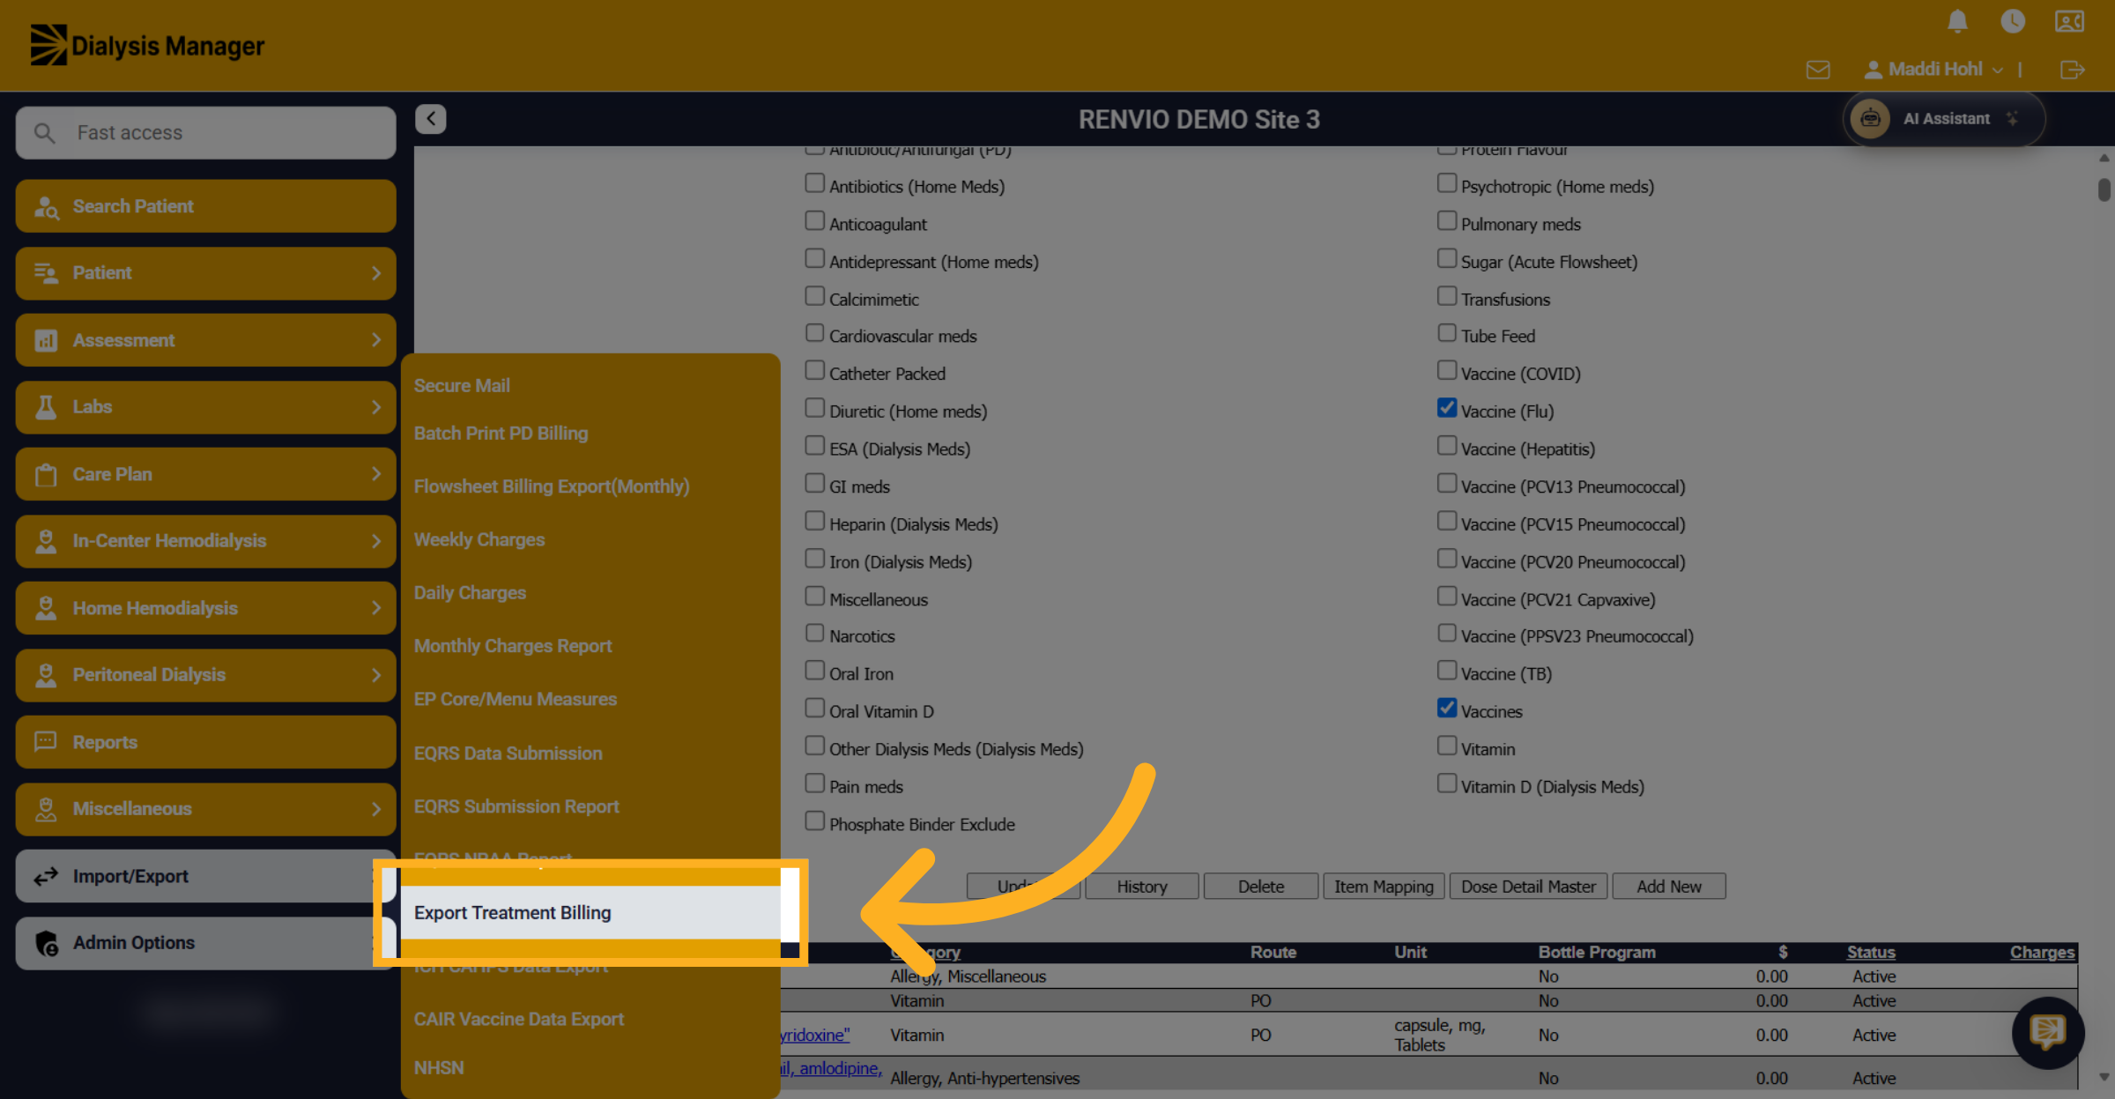Open the Maddi Hohl user dropdown

[x=1934, y=70]
